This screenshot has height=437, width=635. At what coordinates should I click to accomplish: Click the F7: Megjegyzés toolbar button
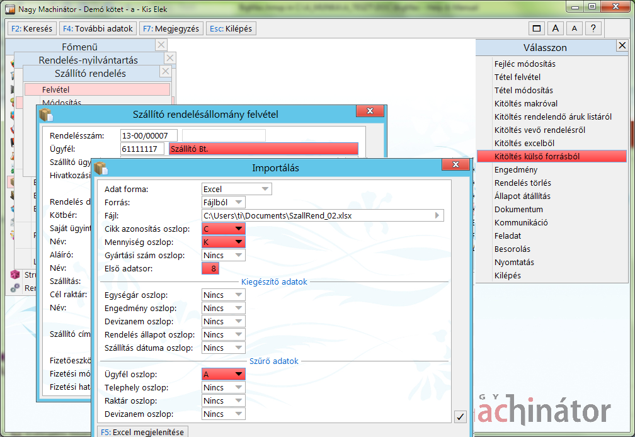pos(171,29)
